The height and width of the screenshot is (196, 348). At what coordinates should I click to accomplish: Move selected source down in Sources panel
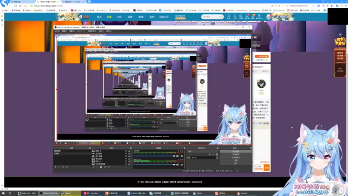[109, 167]
